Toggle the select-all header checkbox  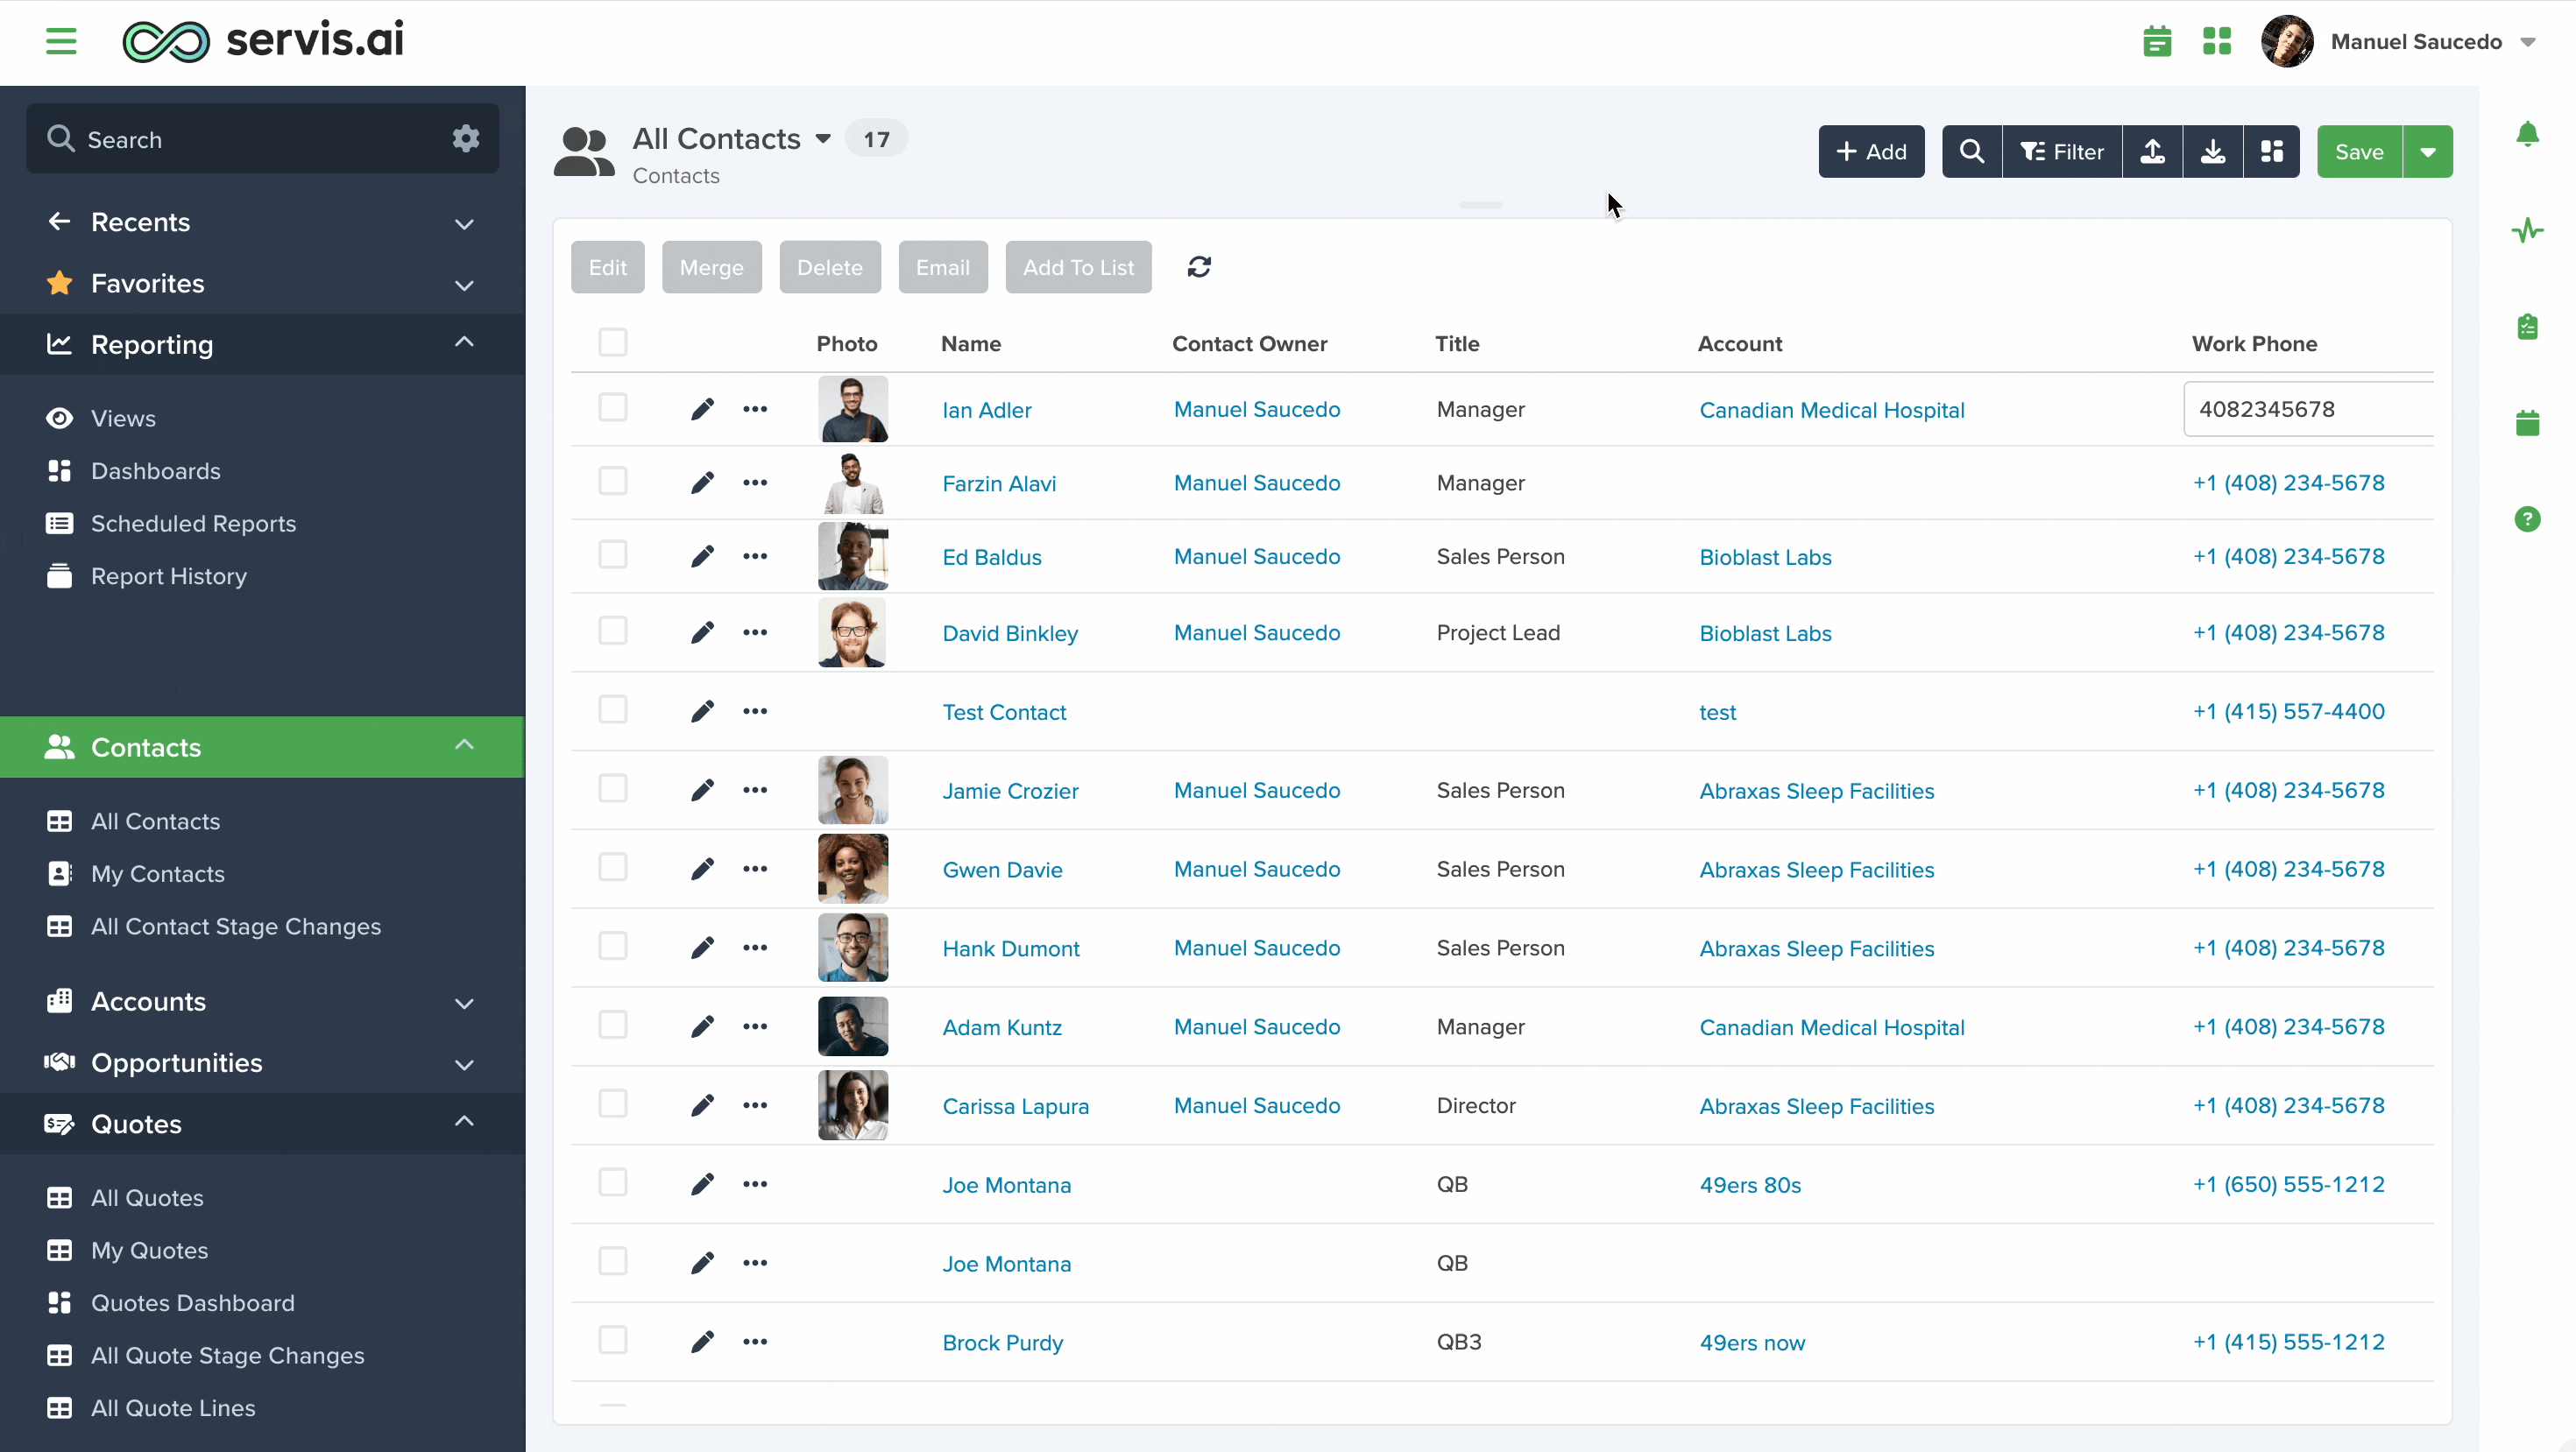coord(613,342)
